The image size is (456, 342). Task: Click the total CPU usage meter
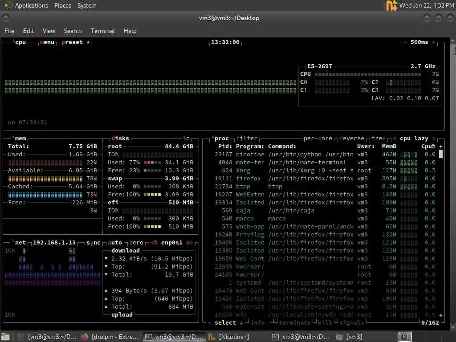367,74
